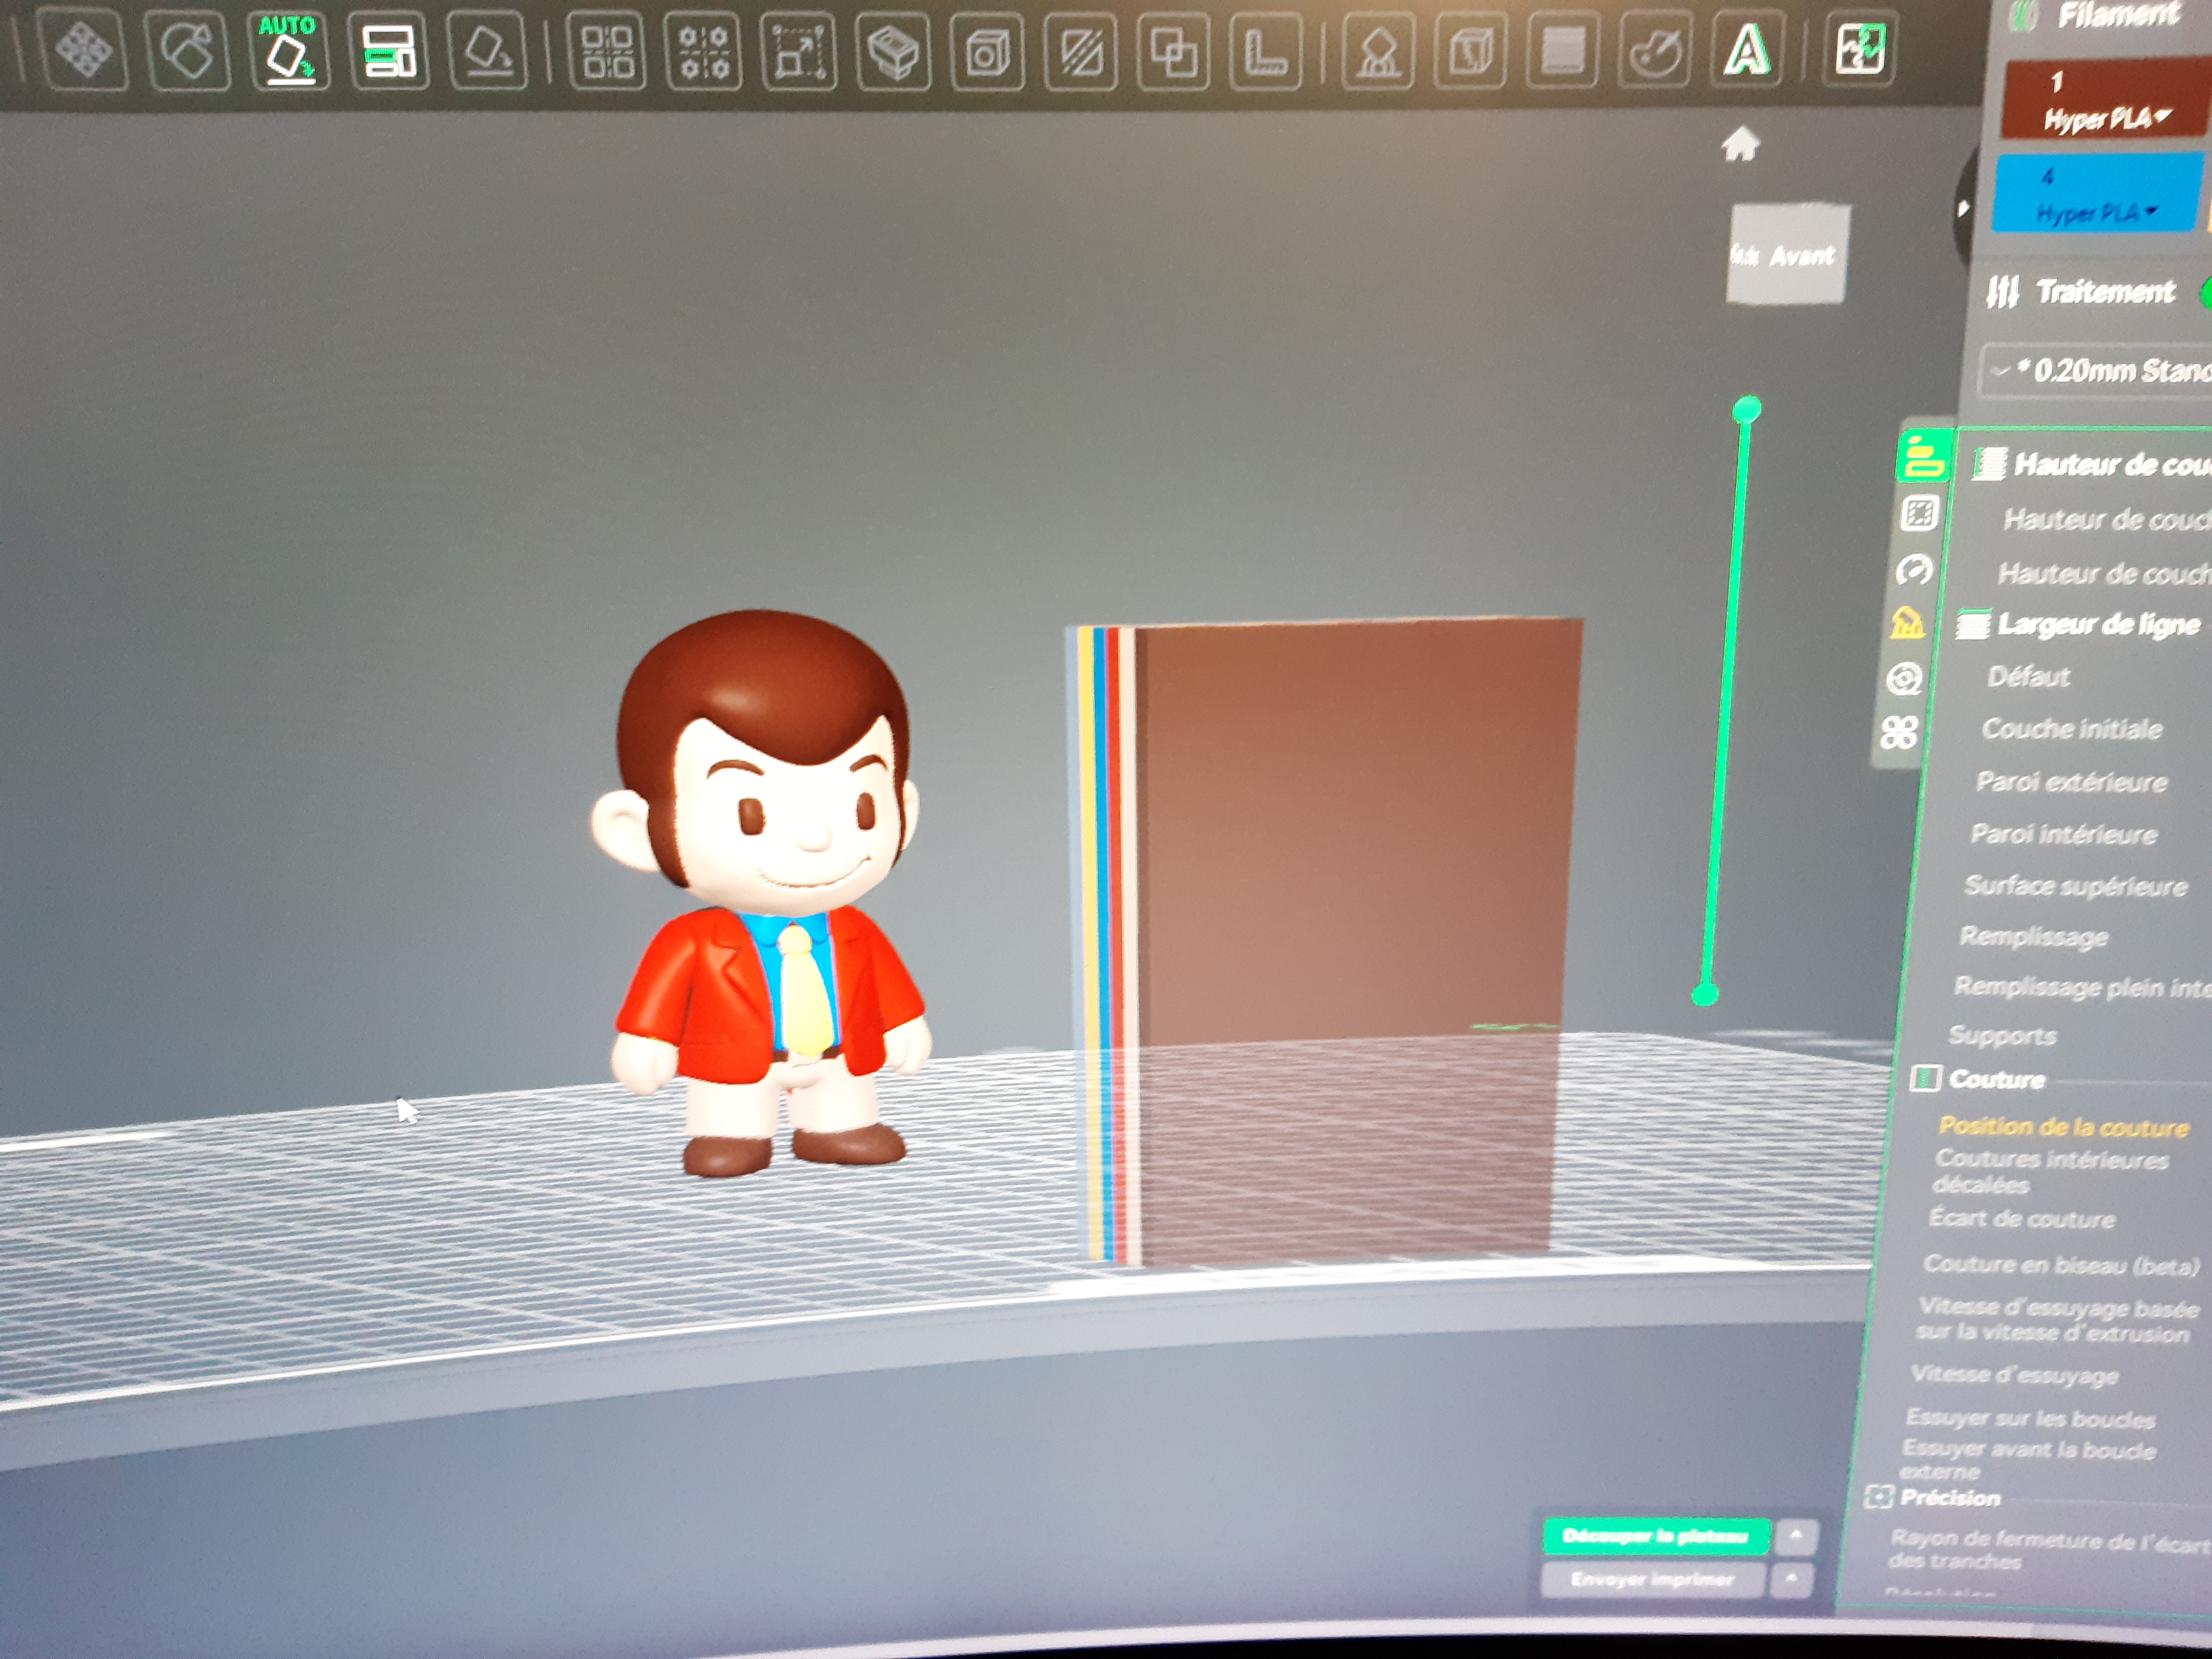This screenshot has height=1659, width=2212.
Task: Open the 0.20mm Standard process preset dropdown
Action: tap(2099, 371)
